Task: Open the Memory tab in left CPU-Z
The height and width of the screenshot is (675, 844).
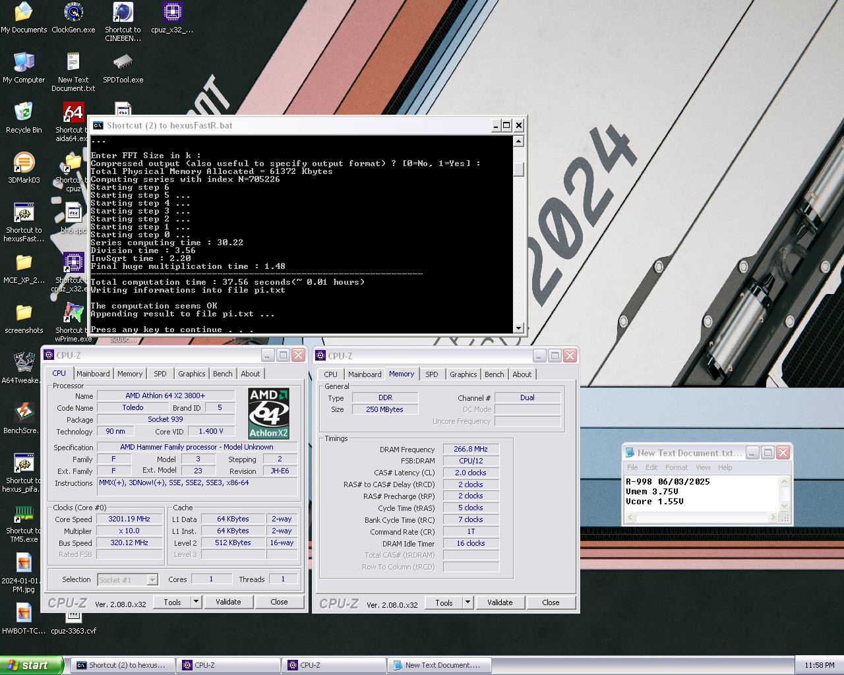Action: pyautogui.click(x=130, y=374)
